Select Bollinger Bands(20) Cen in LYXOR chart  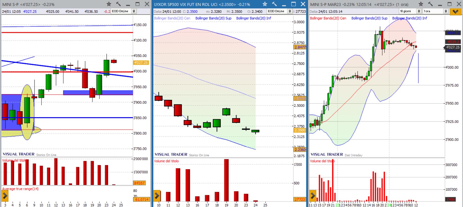point(172,18)
